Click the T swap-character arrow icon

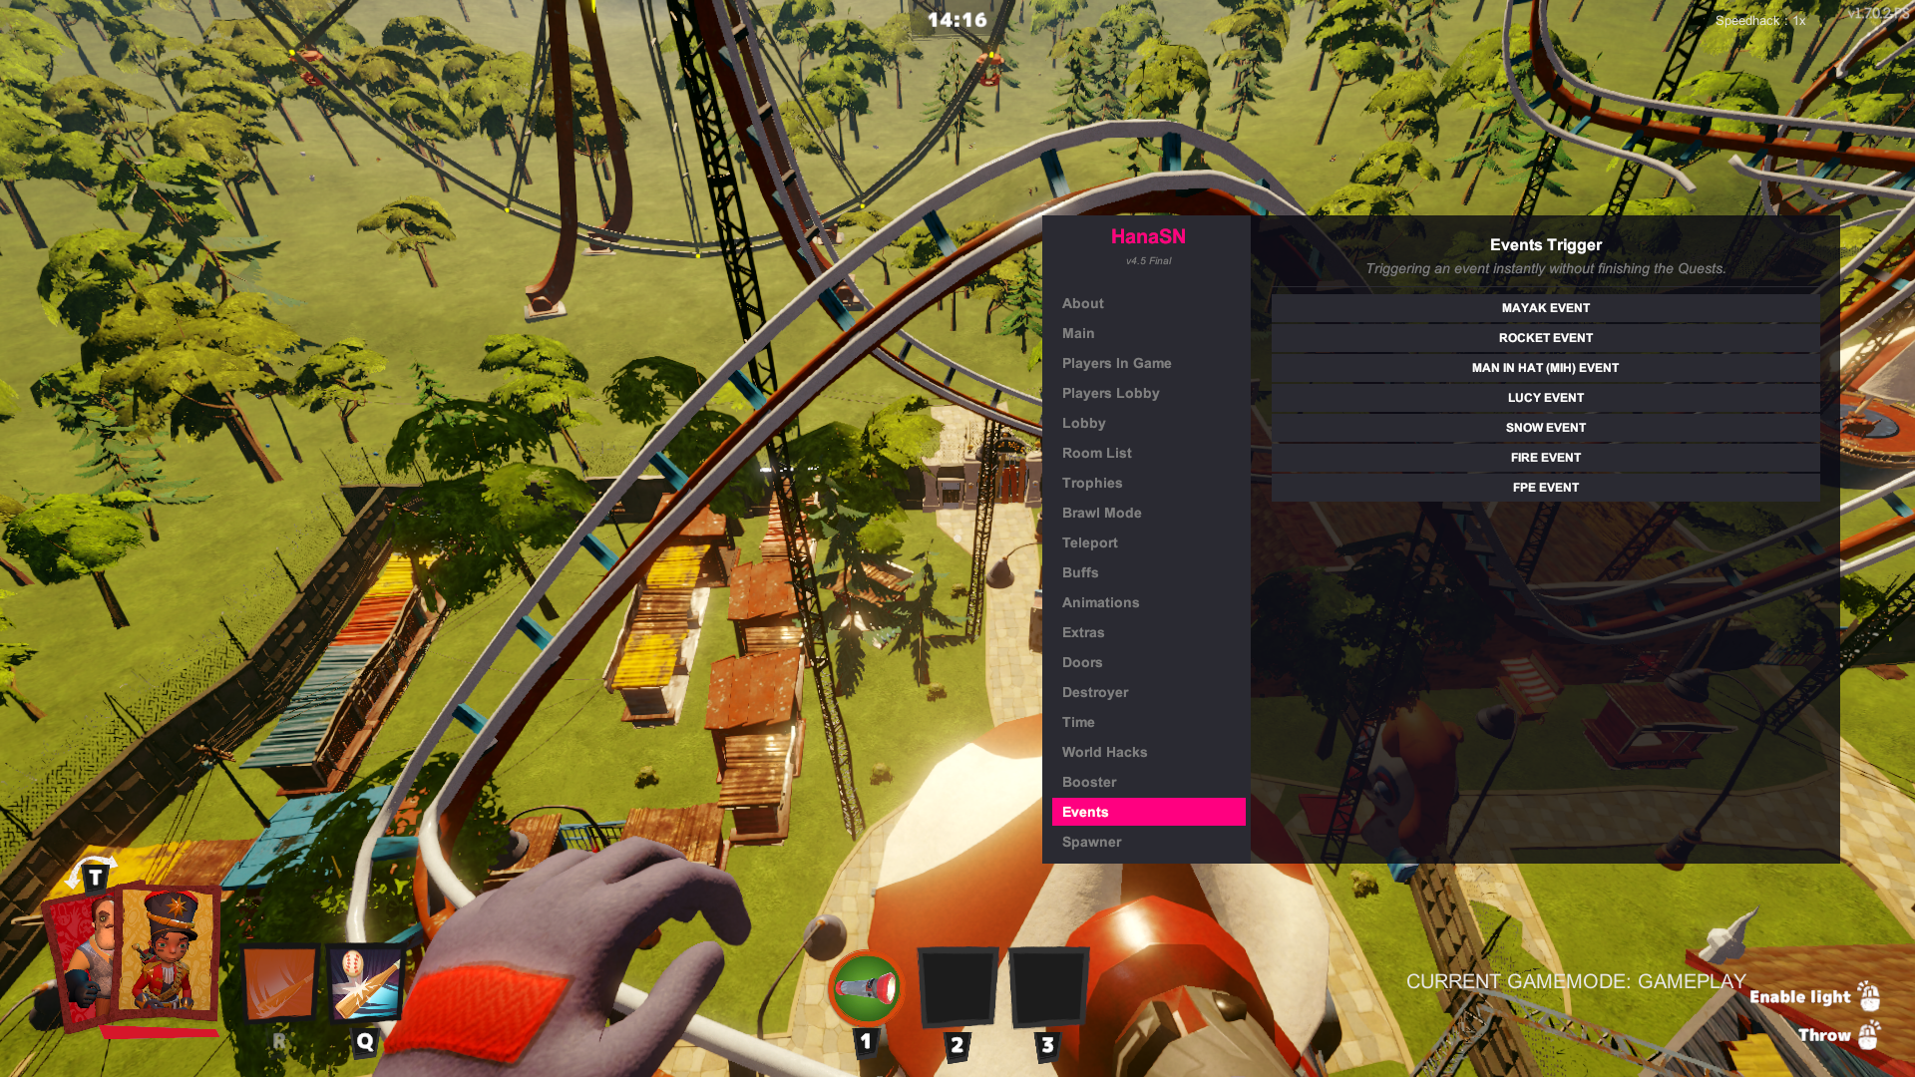92,875
